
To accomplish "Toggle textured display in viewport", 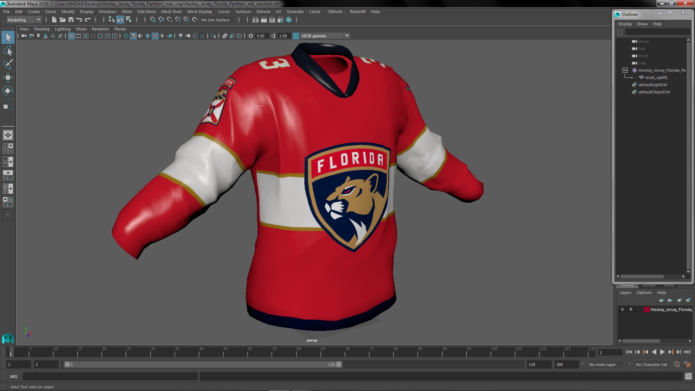I will click(x=155, y=36).
